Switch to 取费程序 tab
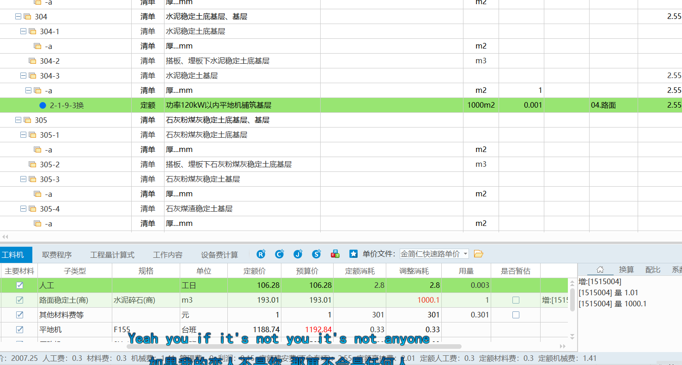 click(57, 255)
